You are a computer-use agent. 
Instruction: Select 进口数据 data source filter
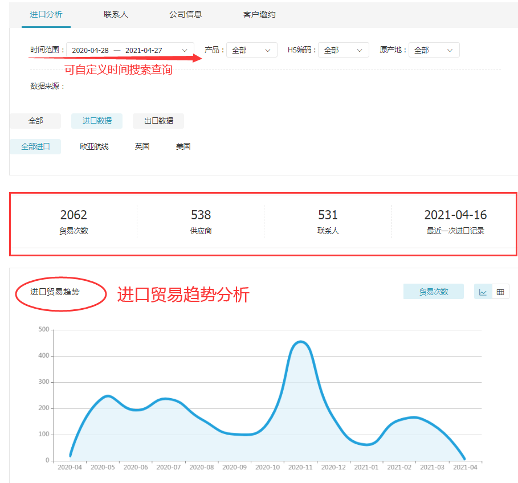[x=97, y=121]
